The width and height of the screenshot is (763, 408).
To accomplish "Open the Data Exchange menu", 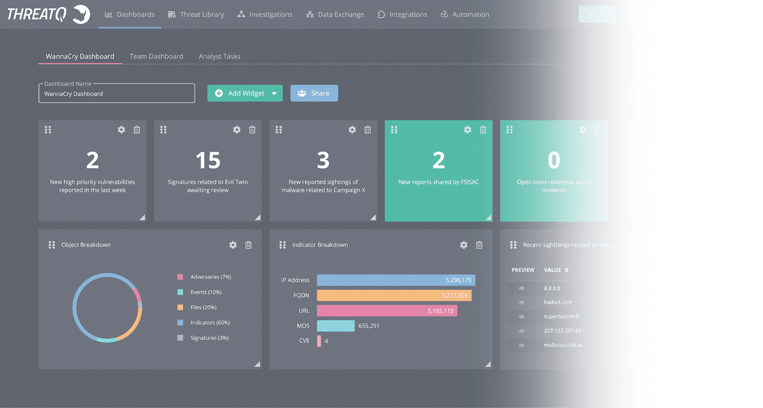I will [x=335, y=14].
